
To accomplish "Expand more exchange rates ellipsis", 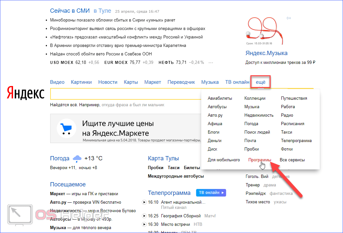I will click(x=211, y=63).
